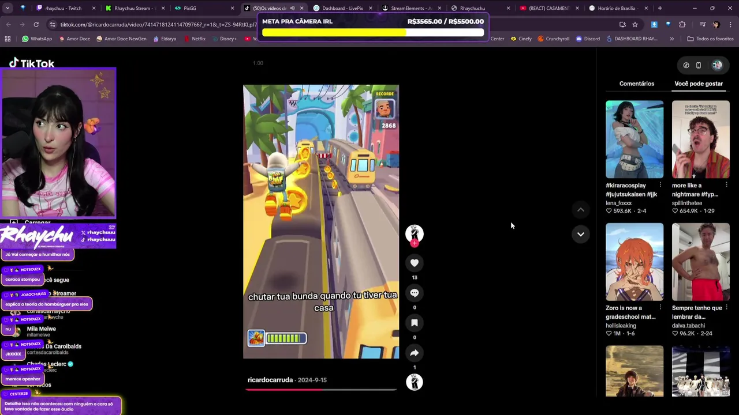This screenshot has height=415, width=739.
Task: Open the DASHBOARD RHAY bookmark
Action: coord(632,39)
